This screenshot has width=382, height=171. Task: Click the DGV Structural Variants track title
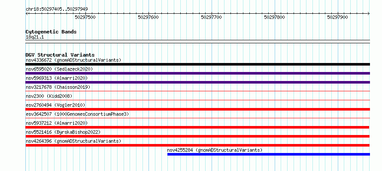(x=60, y=55)
